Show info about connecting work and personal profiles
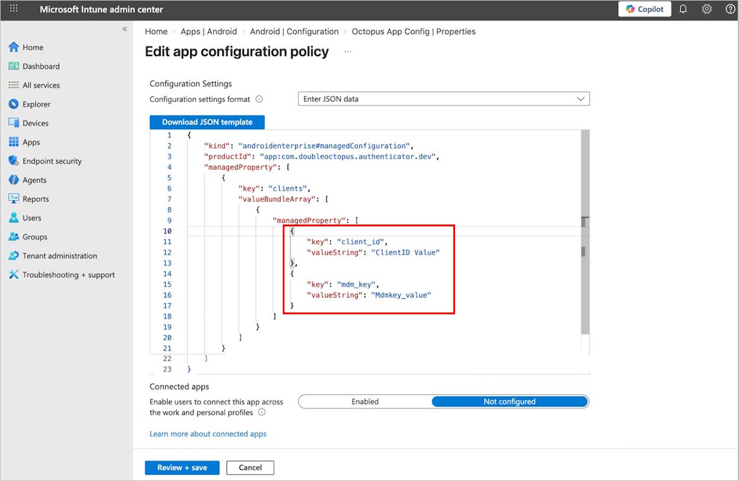Image resolution: width=739 pixels, height=481 pixels. pos(262,413)
